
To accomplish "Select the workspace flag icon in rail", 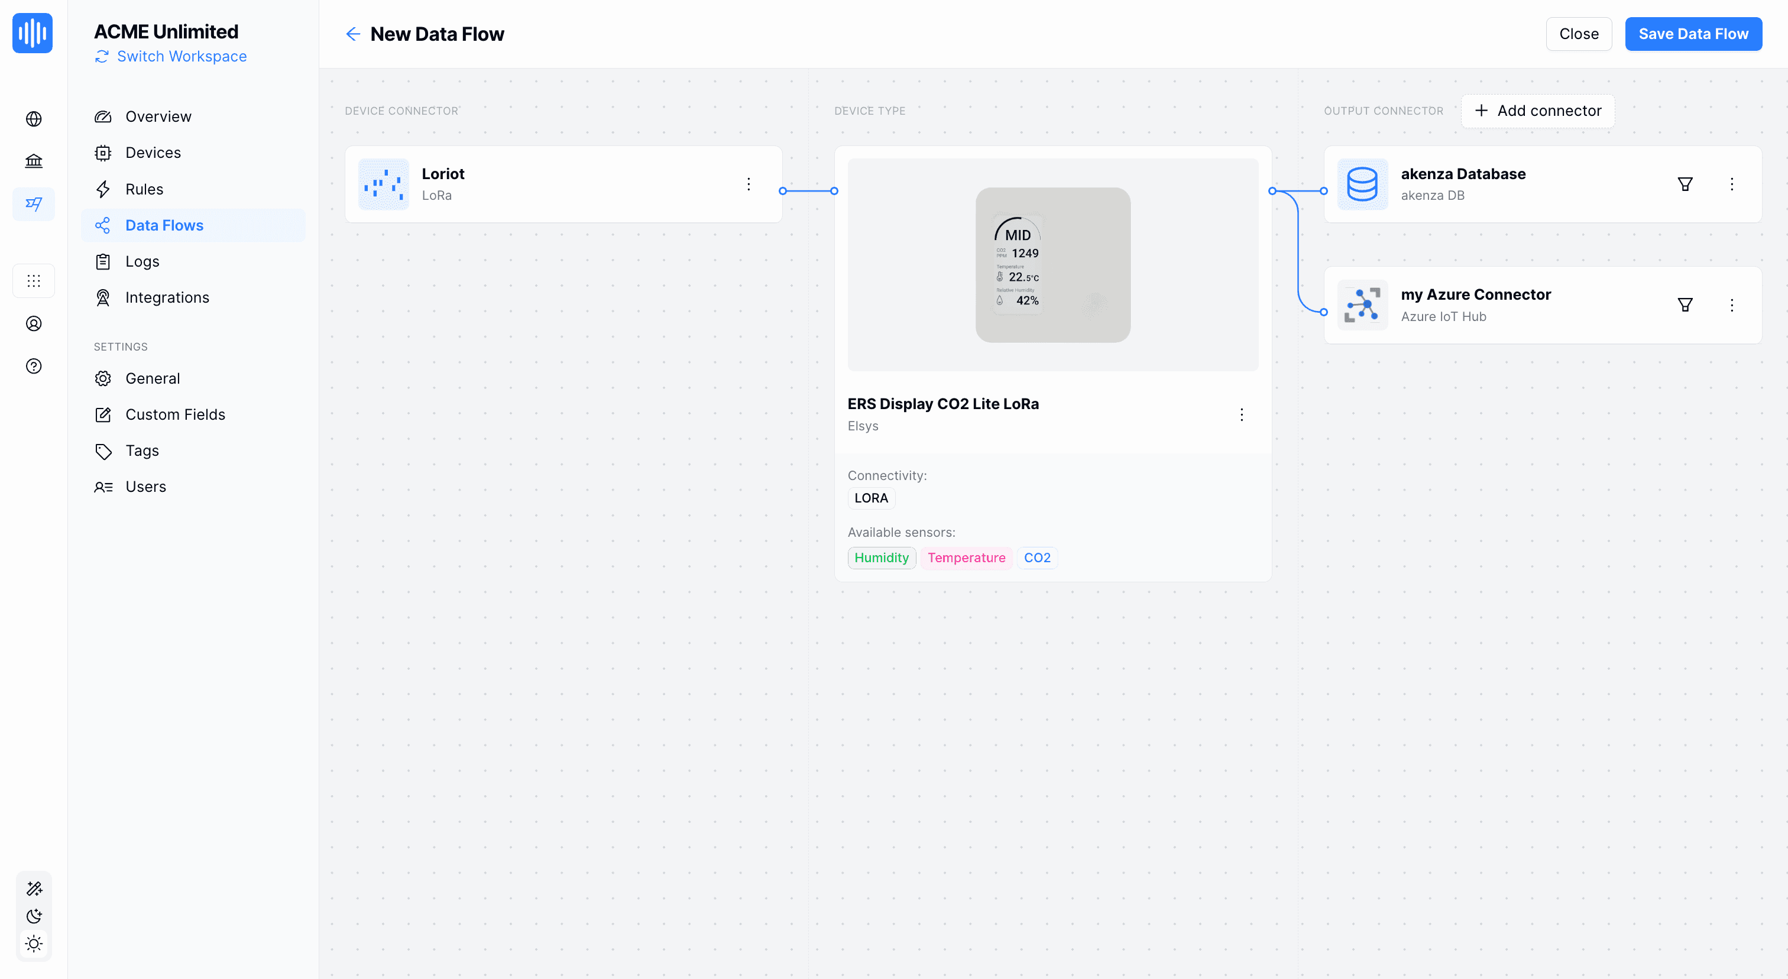I will pyautogui.click(x=33, y=204).
